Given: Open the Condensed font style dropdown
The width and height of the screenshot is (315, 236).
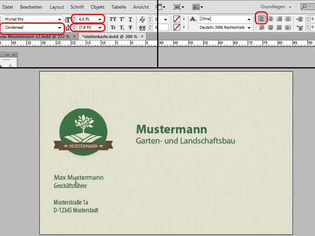Looking at the screenshot, I should 59,28.
